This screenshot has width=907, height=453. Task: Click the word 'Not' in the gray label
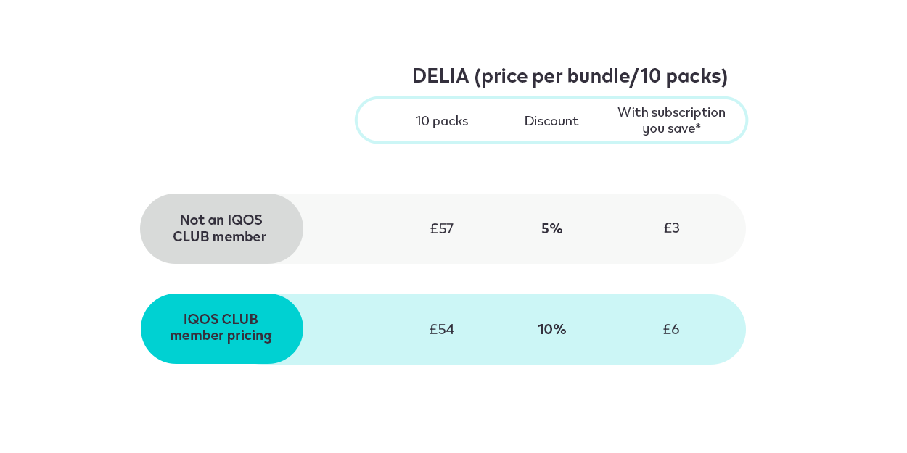pyautogui.click(x=192, y=220)
